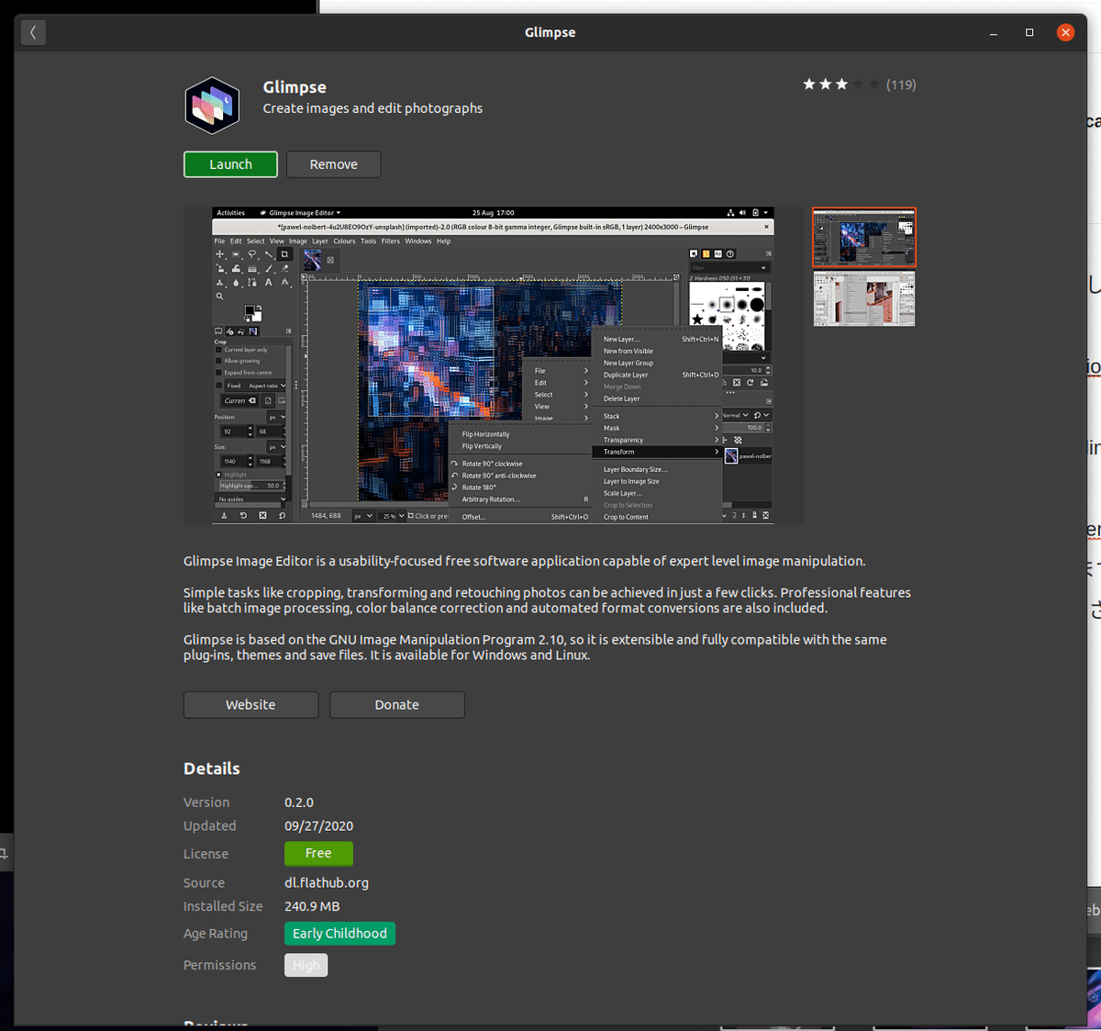1101x1031 pixels.
Task: Click the back arrow in GNOME Software
Action: pyautogui.click(x=33, y=32)
